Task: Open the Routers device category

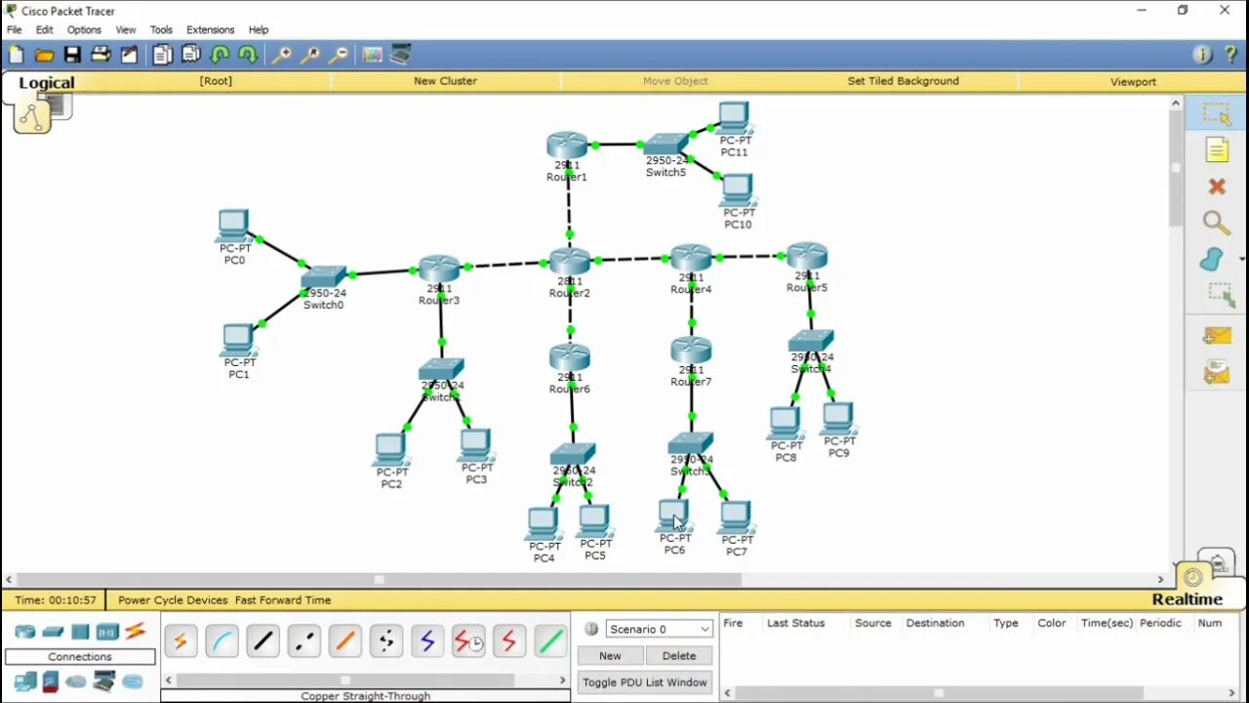Action: pos(25,632)
